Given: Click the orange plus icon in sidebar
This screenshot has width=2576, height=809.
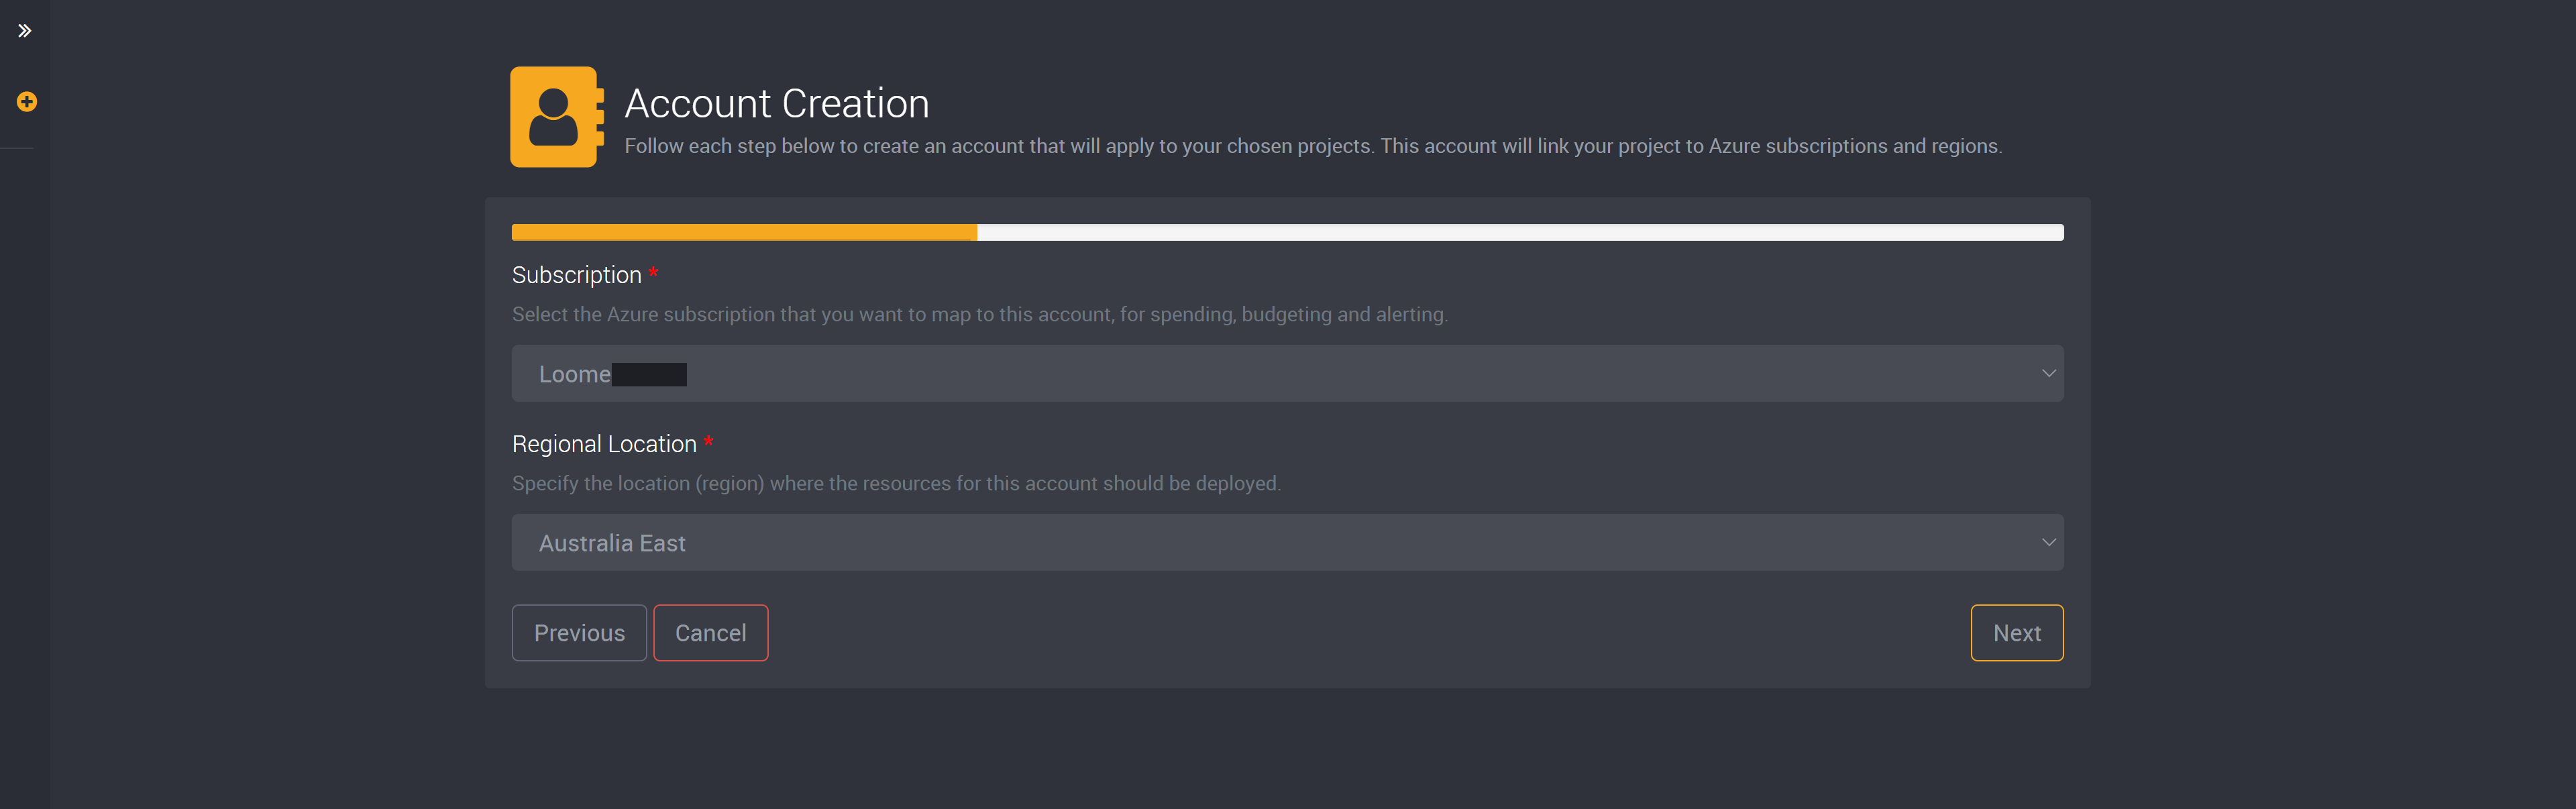Looking at the screenshot, I should [x=27, y=102].
